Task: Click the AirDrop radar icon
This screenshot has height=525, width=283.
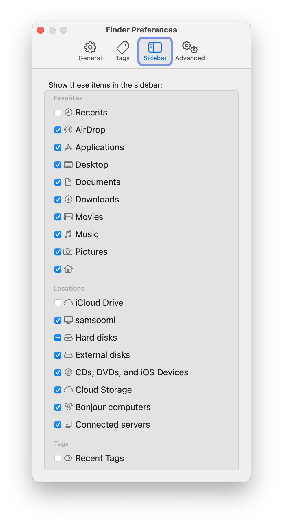Action: 68,130
